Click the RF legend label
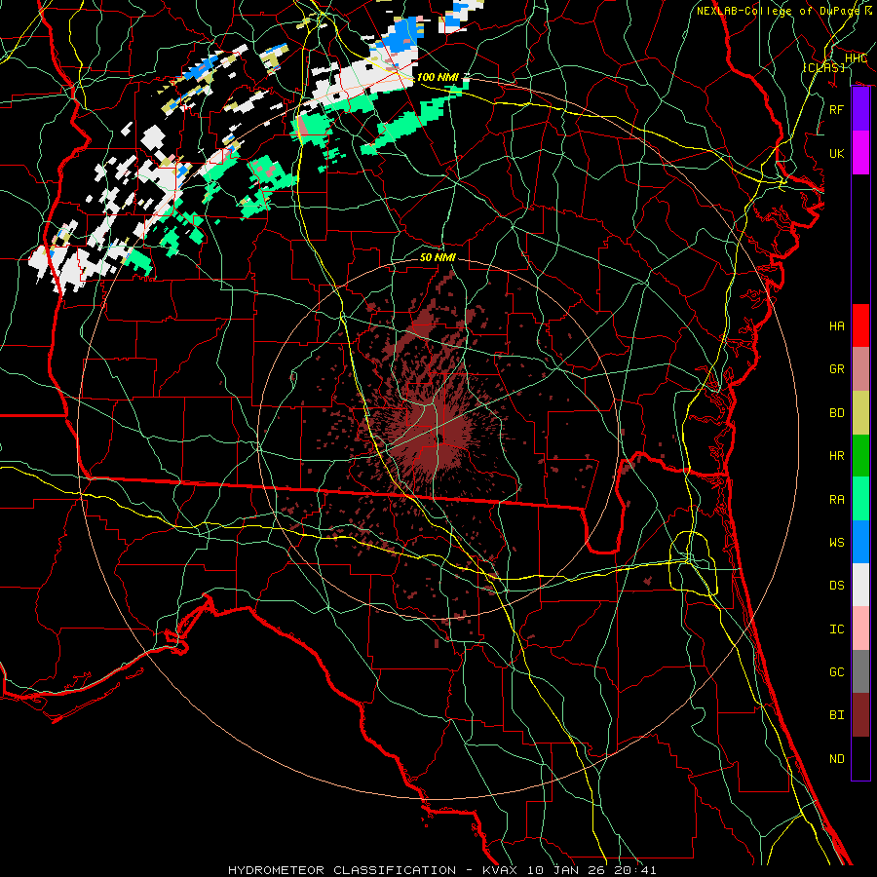 tap(836, 109)
